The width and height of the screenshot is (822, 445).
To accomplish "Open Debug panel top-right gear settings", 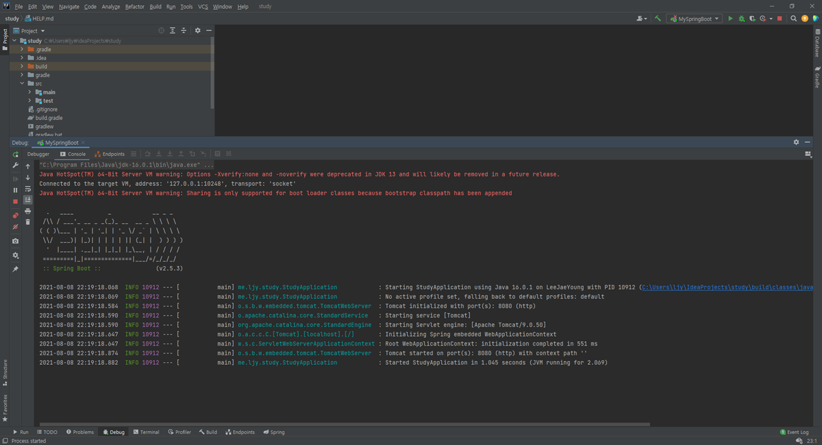I will coord(796,142).
